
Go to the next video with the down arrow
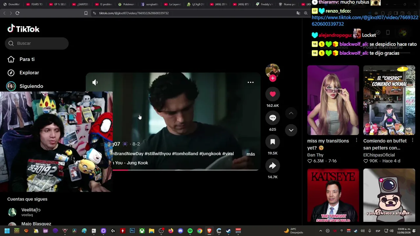tap(291, 130)
